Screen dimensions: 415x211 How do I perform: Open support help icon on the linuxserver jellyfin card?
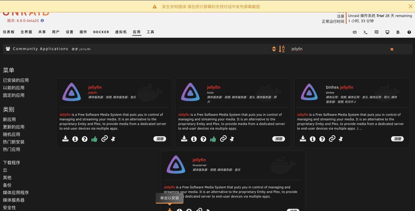[189, 210]
